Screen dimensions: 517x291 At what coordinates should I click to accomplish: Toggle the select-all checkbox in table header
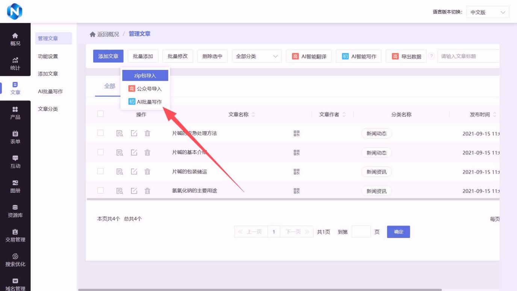pos(100,114)
